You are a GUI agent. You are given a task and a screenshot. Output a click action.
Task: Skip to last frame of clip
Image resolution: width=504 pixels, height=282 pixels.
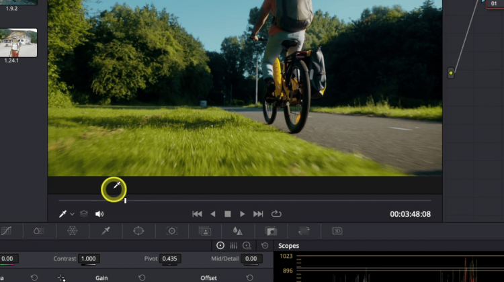[x=258, y=214]
